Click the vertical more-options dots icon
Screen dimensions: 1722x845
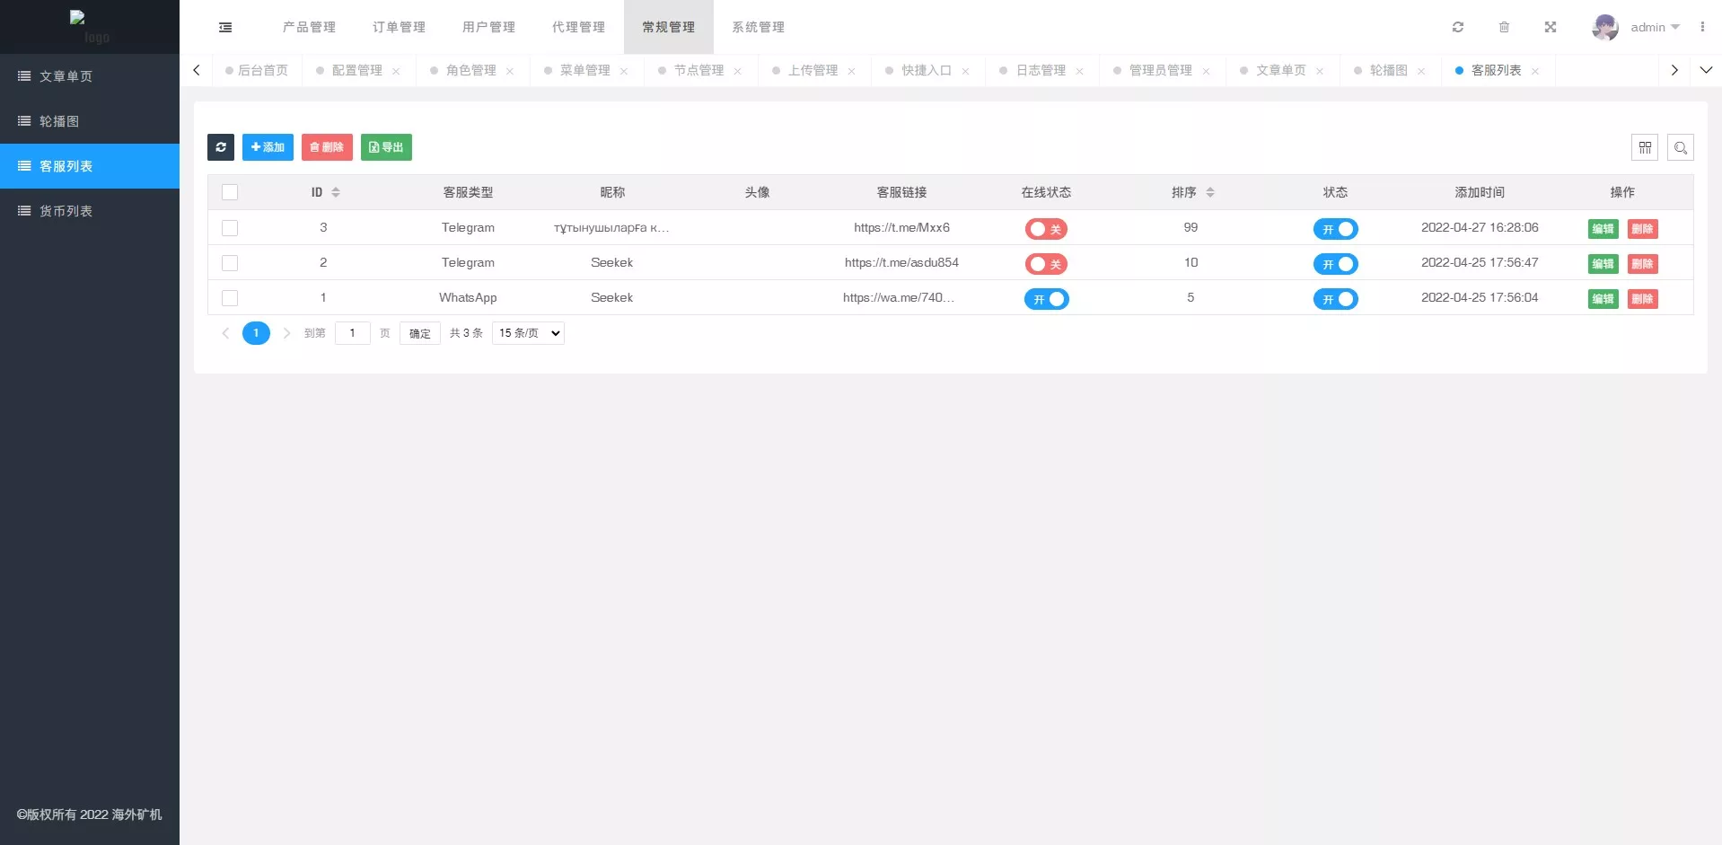(x=1701, y=27)
